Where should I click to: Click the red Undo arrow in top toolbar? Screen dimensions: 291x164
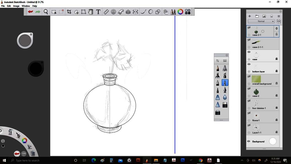pos(30,12)
